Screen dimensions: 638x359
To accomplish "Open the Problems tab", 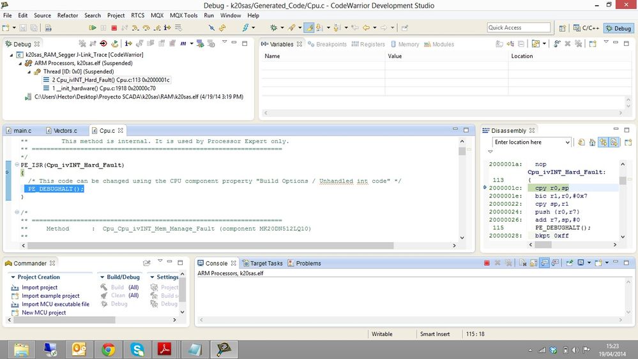I will click(x=305, y=263).
